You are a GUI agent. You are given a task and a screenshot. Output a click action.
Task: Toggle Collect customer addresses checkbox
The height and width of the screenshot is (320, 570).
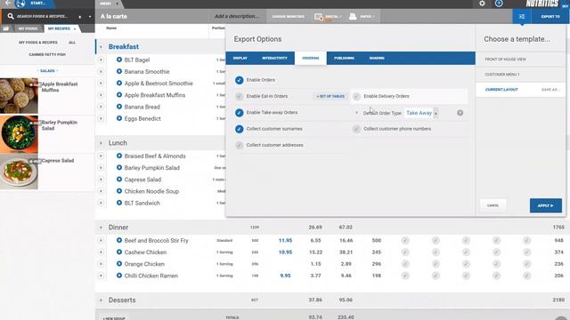pos(239,145)
